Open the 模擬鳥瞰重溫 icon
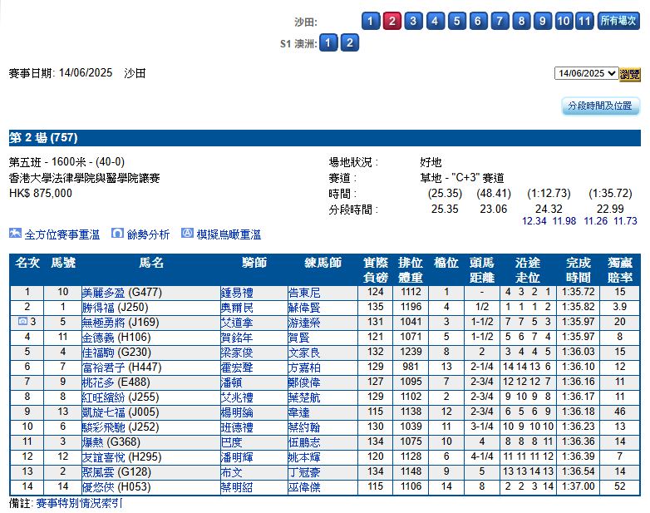 187,234
